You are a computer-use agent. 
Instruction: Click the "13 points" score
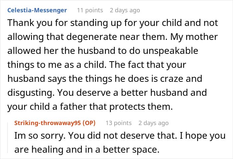point(118,123)
